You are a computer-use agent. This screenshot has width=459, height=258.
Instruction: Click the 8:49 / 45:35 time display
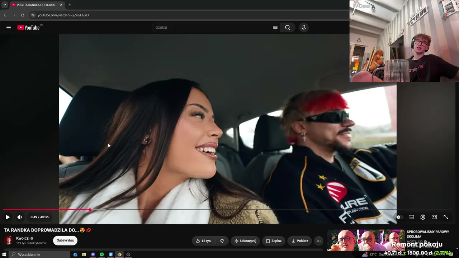[x=39, y=217]
